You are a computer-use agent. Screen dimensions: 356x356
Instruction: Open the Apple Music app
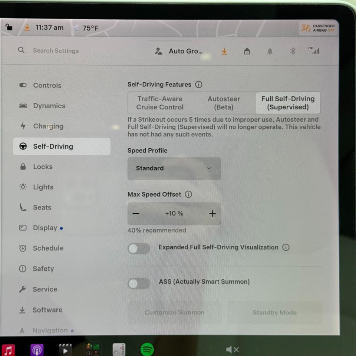tap(8, 350)
